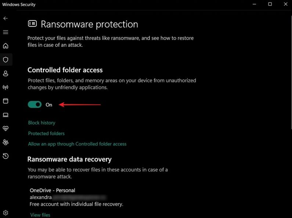Open App & browser control icon

coord(6,101)
